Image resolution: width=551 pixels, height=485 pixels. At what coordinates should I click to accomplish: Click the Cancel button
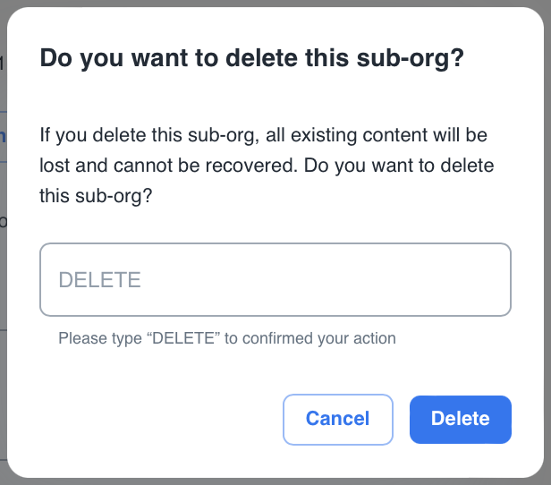point(337,419)
